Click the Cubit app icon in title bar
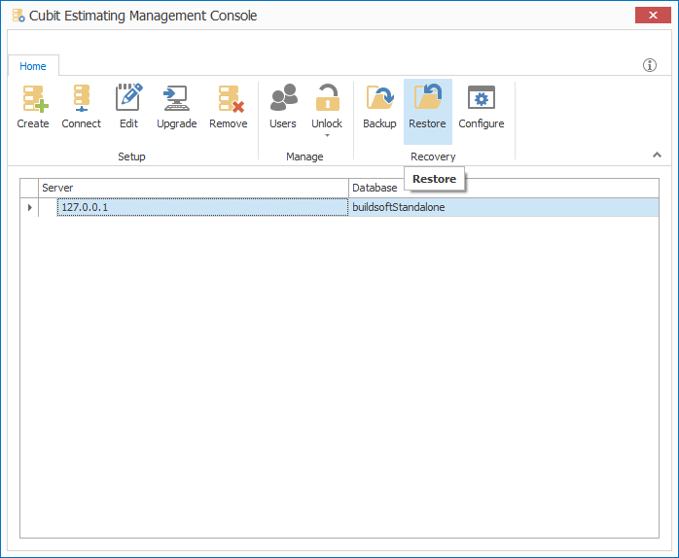The width and height of the screenshot is (679, 558). (18, 16)
